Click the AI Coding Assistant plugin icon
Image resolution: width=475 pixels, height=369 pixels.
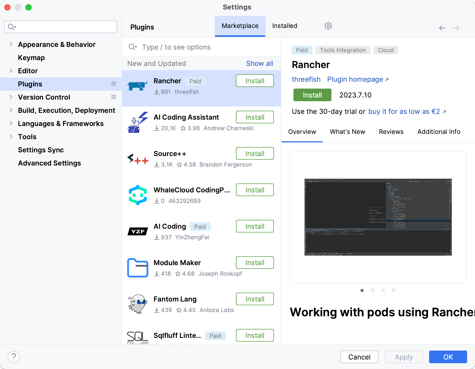[138, 122]
